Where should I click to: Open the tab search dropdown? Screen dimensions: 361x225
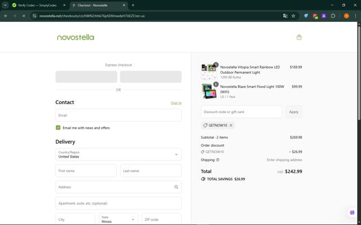(5, 5)
